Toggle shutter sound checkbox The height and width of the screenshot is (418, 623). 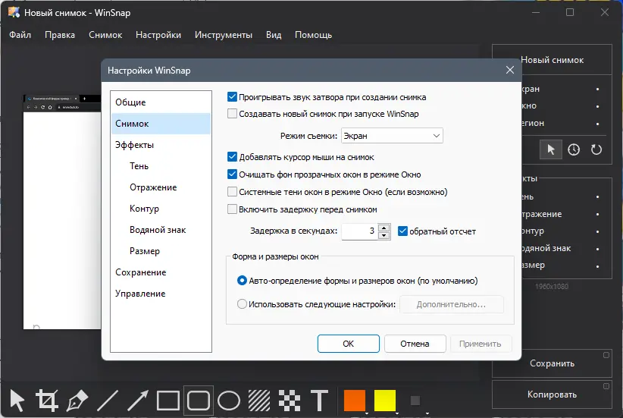233,97
